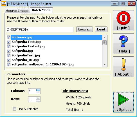The image size is (137, 117).
Task: Click the Tile Dimensions heading
Action: 75,91
